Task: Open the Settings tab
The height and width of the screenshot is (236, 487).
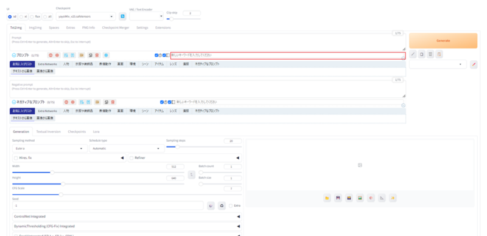Action: pos(142,27)
